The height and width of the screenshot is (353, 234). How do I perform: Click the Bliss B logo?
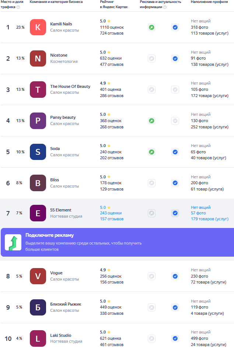[38, 183]
